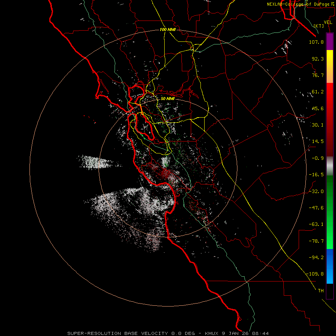Pick the yellow segment of velocity scale
336x336 pixels.
point(330,58)
